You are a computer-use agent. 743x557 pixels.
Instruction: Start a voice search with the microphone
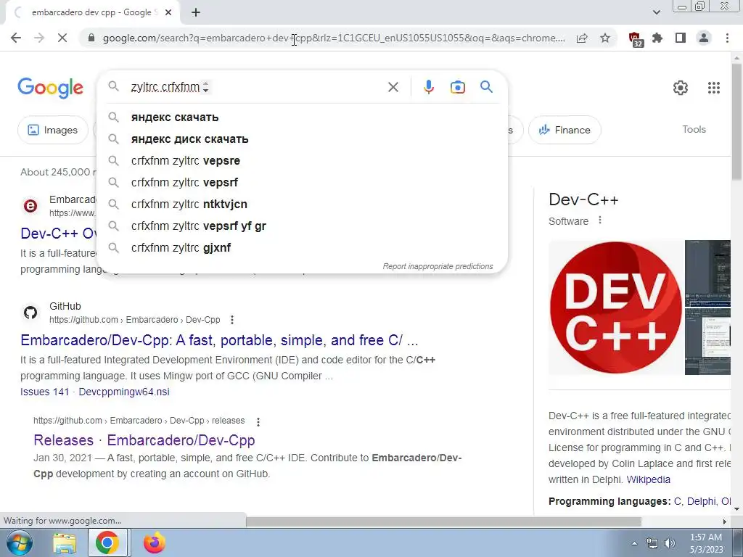(x=428, y=87)
